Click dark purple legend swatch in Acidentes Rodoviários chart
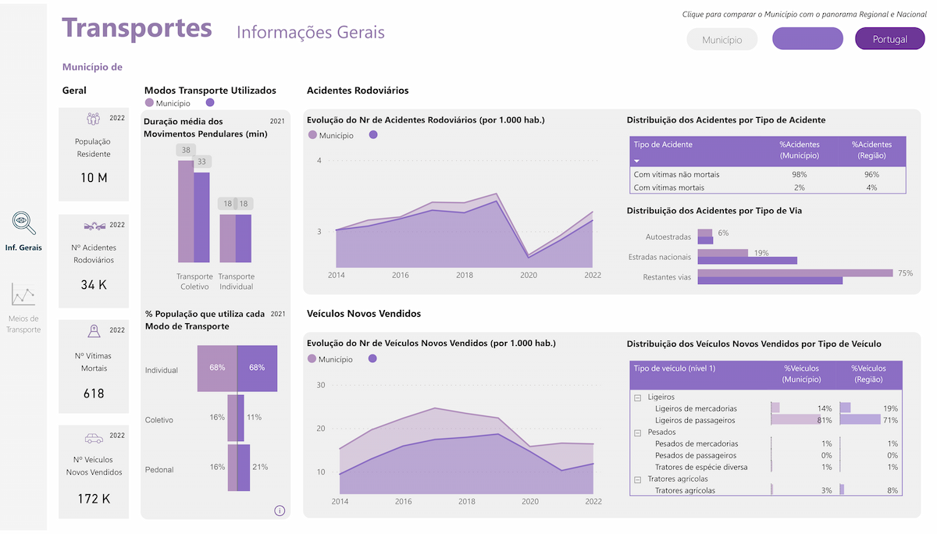Viewport: 937px width, 534px height. pos(373,135)
